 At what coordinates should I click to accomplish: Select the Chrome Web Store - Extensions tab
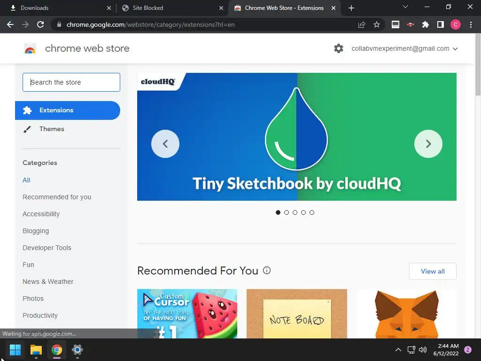284,8
